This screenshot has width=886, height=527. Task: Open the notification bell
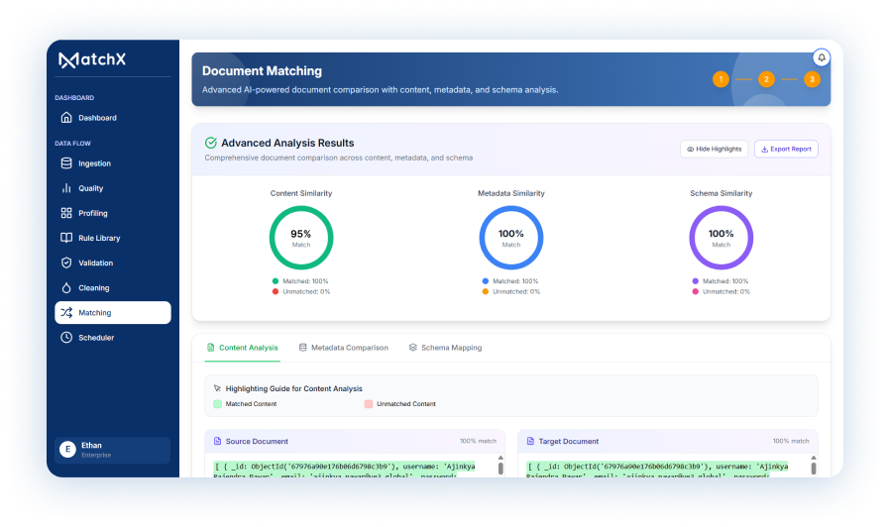[821, 57]
